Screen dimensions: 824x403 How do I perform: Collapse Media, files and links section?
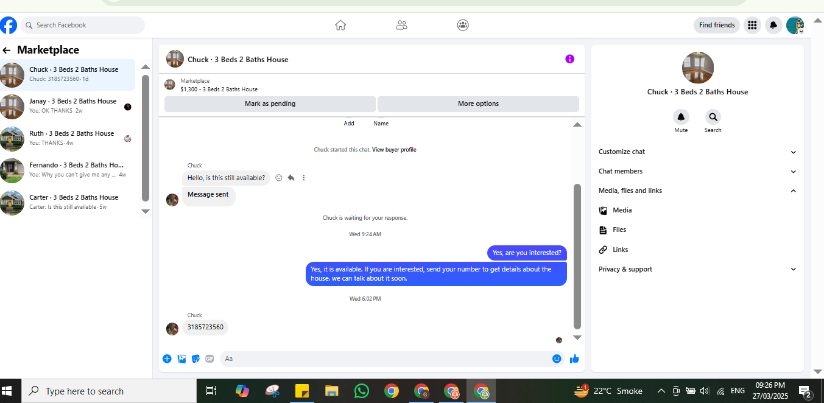point(697,191)
